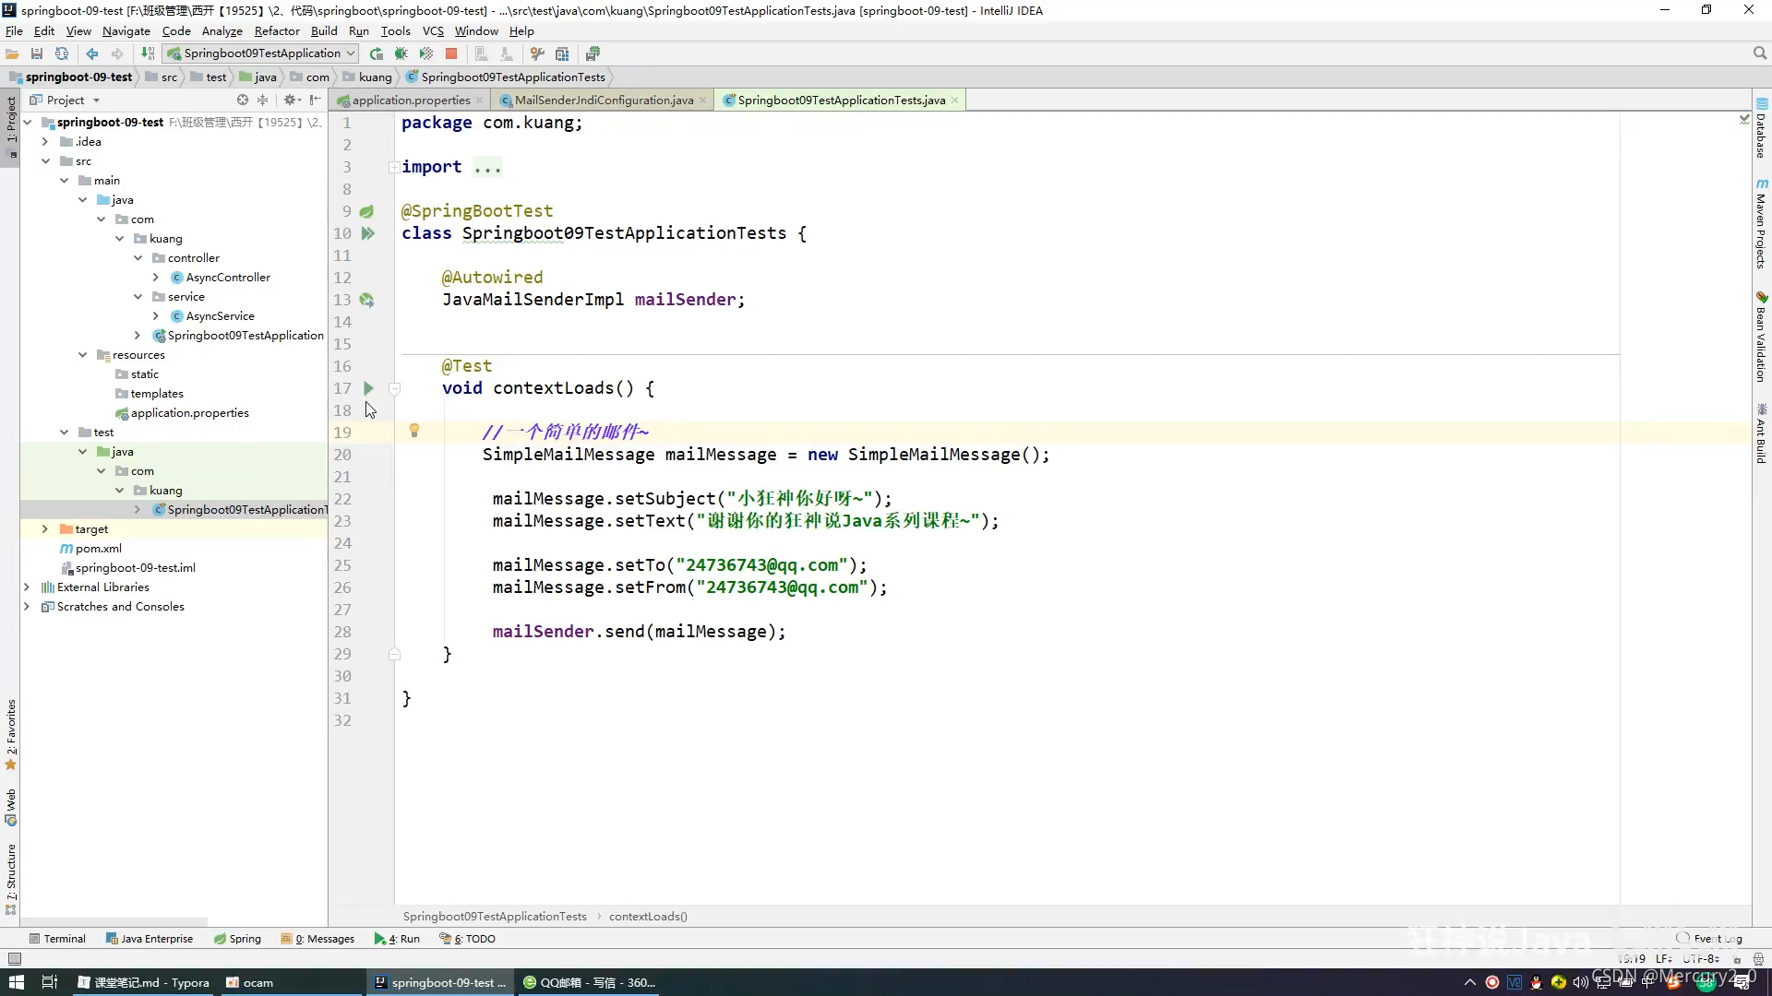Open the Structure side tool window
Viewport: 1772px width, 996px height.
[11, 879]
